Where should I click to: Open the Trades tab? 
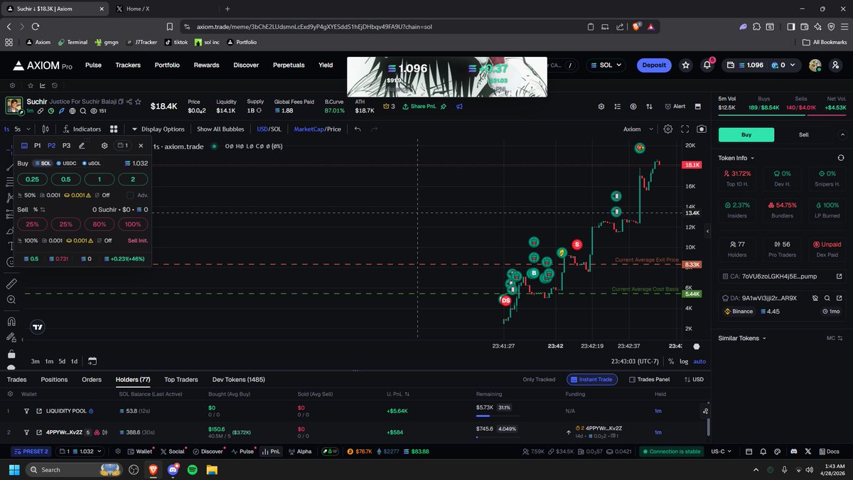click(x=16, y=380)
